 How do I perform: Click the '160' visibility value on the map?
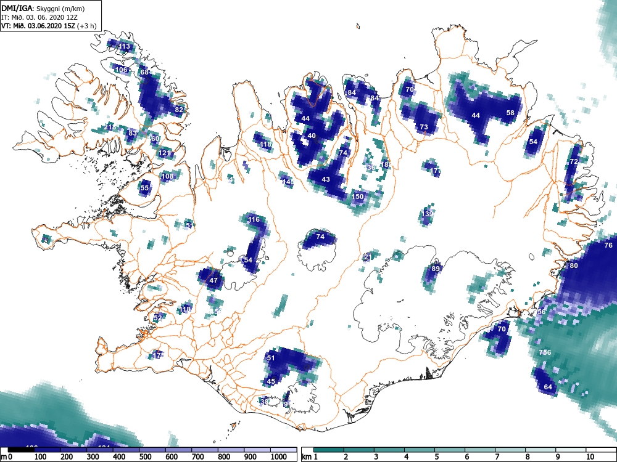coord(154,139)
